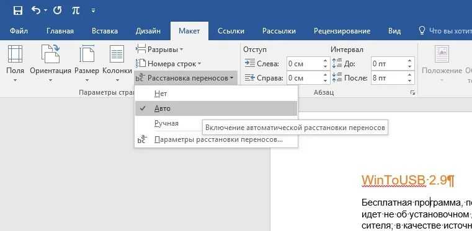
Task: Select the checked Авто hyphenation option
Action: (216, 108)
